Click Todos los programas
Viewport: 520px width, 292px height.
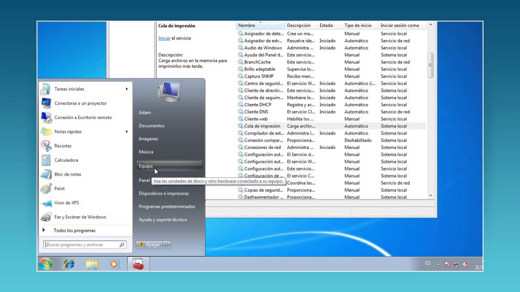coord(74,230)
